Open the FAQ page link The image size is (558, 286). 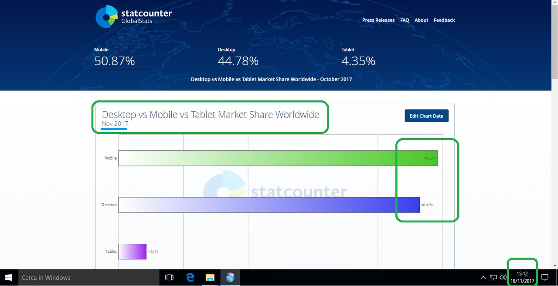(x=405, y=20)
